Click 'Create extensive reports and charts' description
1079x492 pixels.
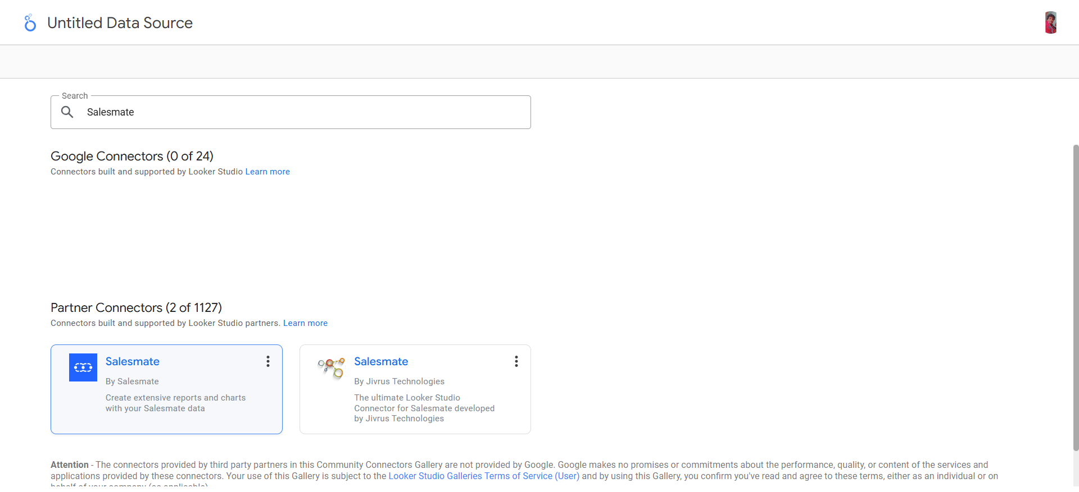click(x=175, y=403)
